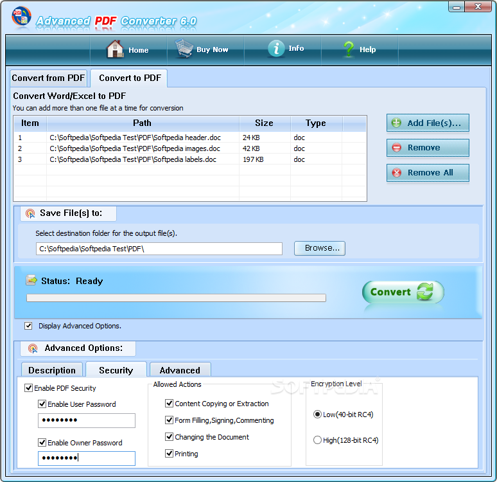This screenshot has width=497, height=482.
Task: Start conversion with the Convert button
Action: 403,292
